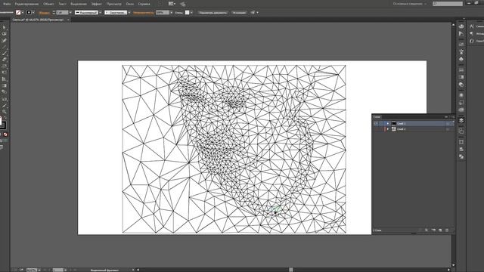
Task: Open the Объект menu
Action: point(48,4)
